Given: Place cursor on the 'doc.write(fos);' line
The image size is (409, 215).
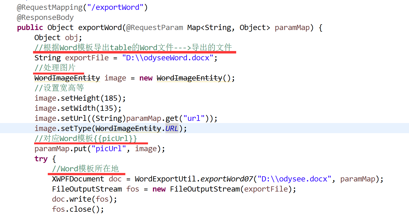Looking at the screenshot, I should 85,199.
